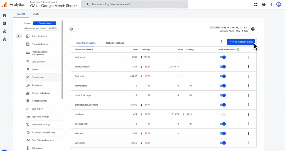
Task: Click the search field
Action: 134,4
